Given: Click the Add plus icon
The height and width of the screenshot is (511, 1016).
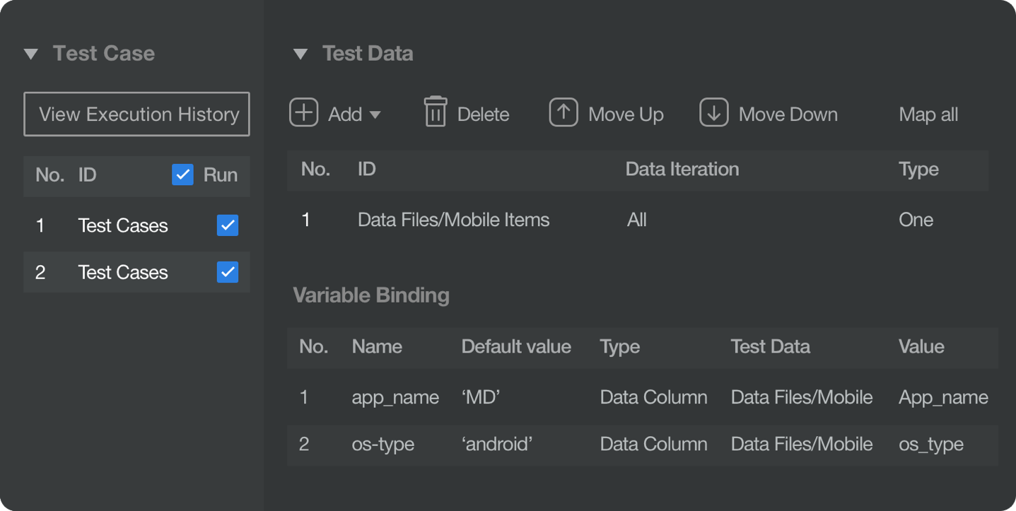Looking at the screenshot, I should (x=304, y=113).
